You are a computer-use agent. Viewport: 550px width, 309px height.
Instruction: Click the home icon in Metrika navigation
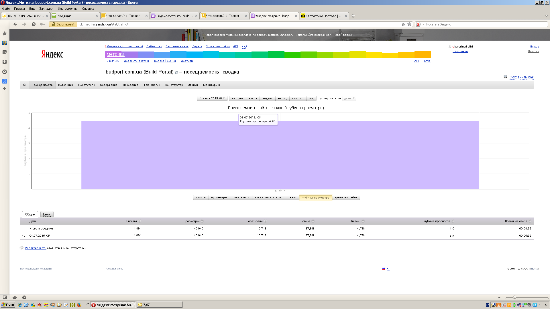[24, 85]
